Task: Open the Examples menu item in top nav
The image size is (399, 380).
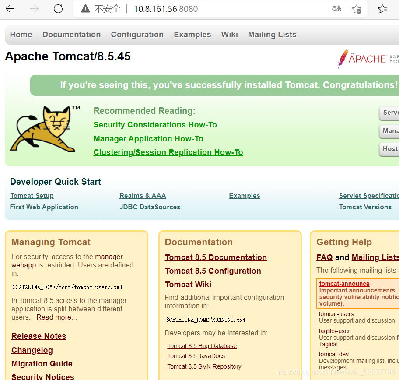Action: [192, 35]
